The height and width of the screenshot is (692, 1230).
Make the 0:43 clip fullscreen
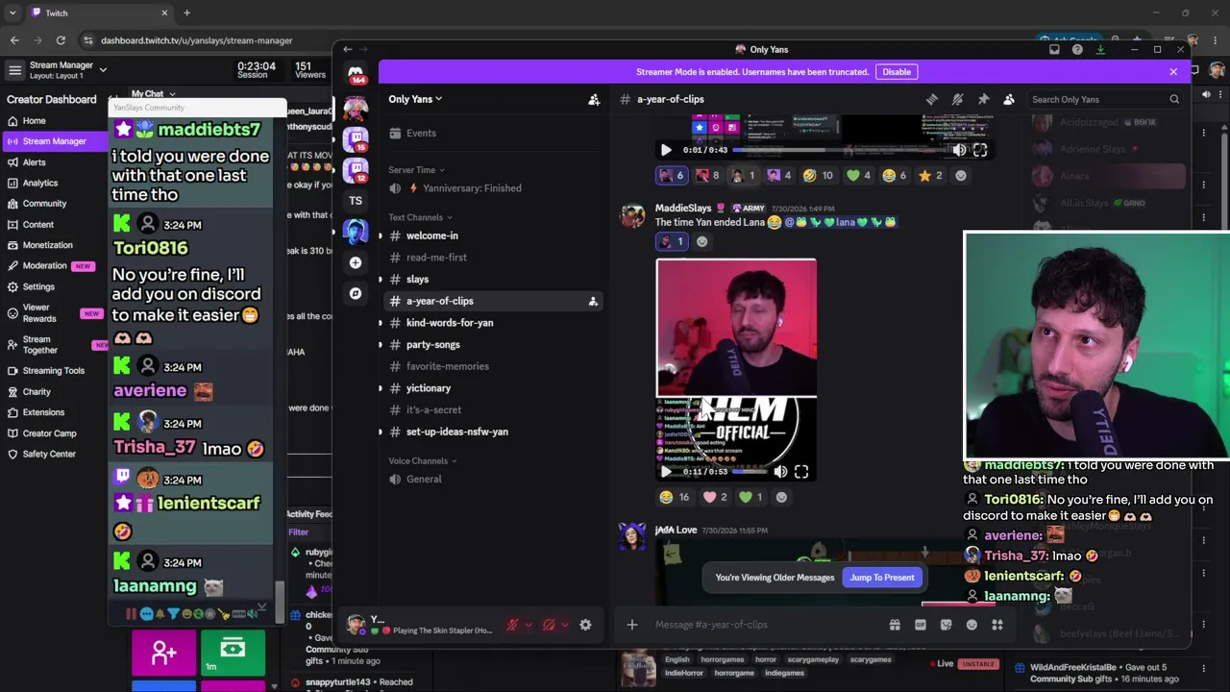pyautogui.click(x=980, y=150)
